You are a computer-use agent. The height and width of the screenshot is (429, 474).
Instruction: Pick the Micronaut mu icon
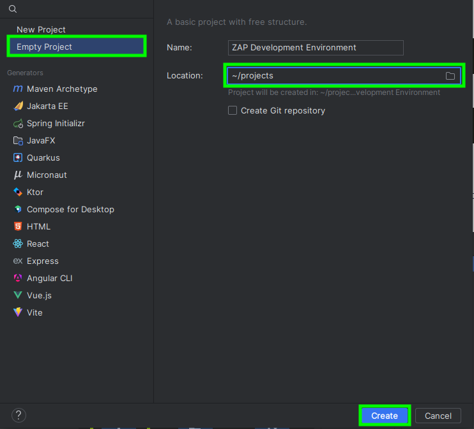tap(18, 175)
